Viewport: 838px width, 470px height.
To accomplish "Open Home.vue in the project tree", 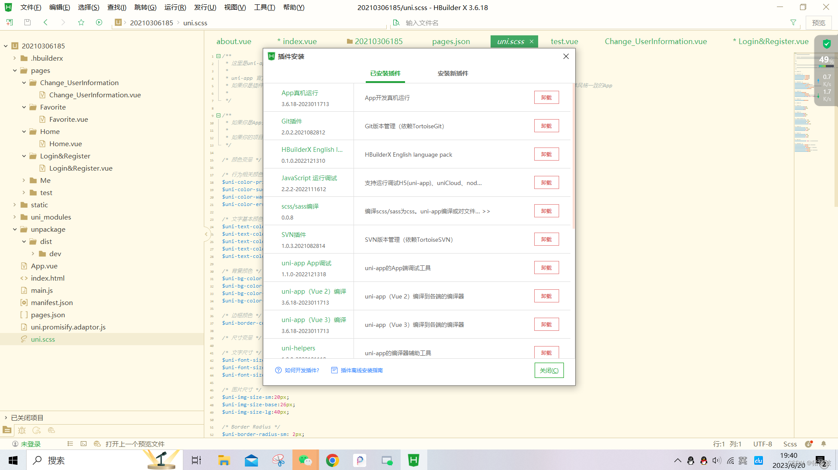I will coord(65,144).
